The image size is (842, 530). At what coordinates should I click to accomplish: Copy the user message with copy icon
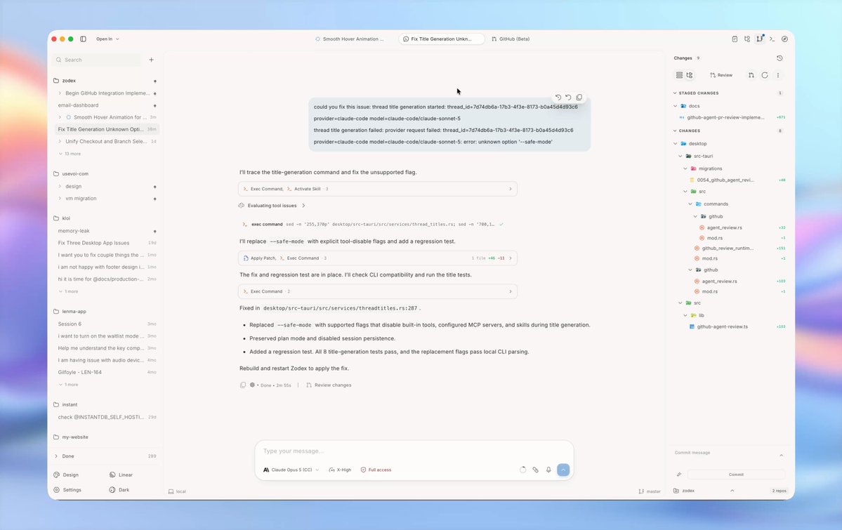coord(579,97)
